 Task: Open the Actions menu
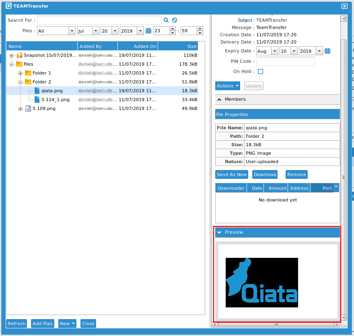coord(227,86)
